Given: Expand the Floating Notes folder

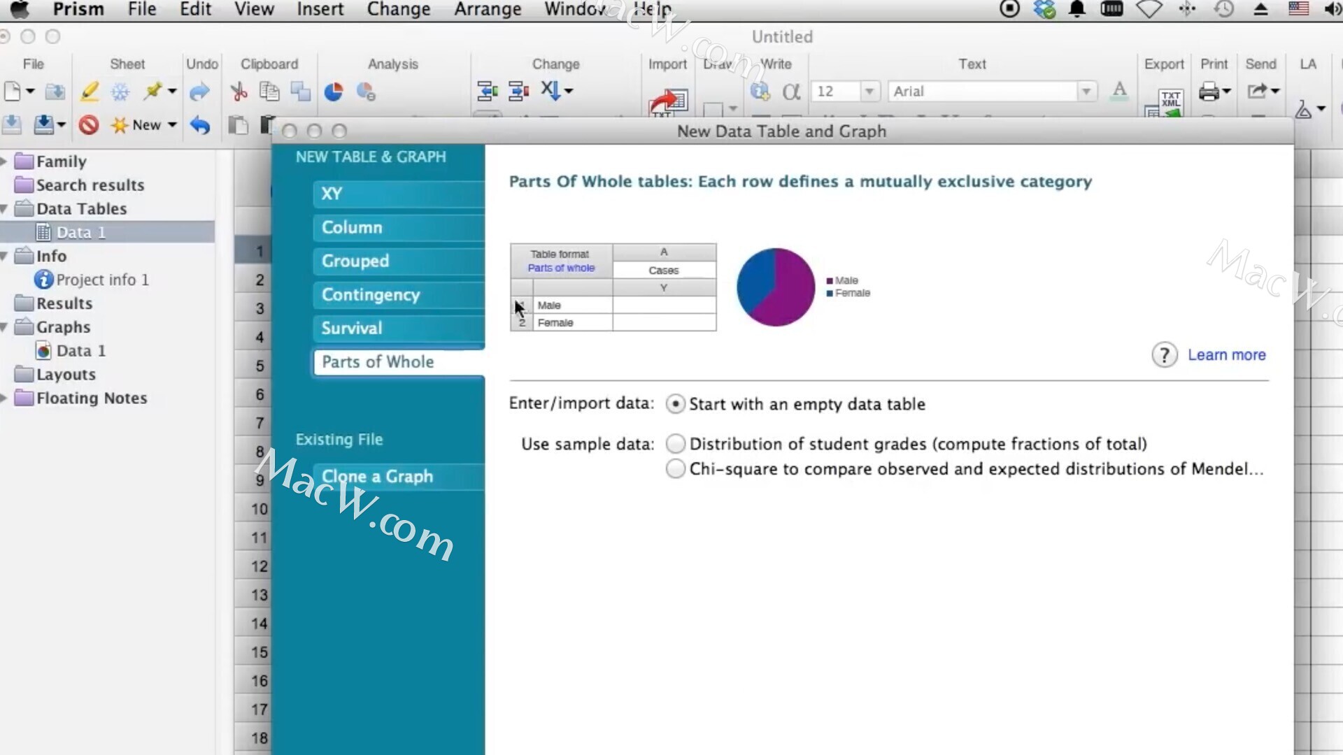Looking at the screenshot, I should 4,398.
